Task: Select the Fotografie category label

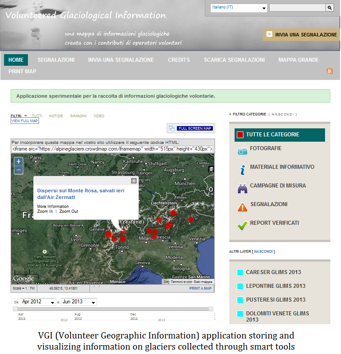Action: (x=266, y=148)
